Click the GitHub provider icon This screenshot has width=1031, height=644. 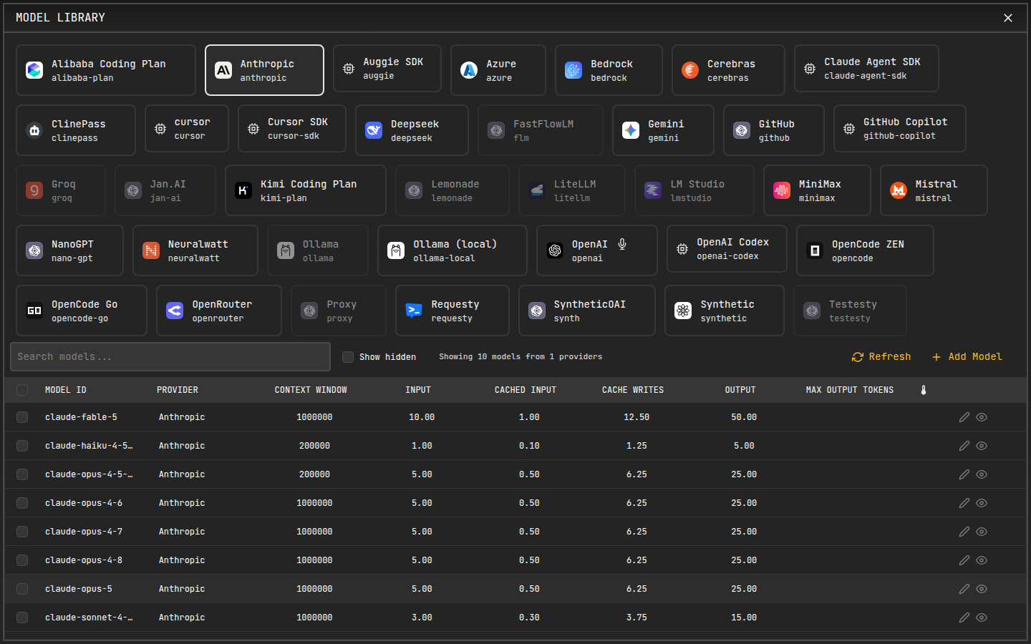(x=742, y=130)
